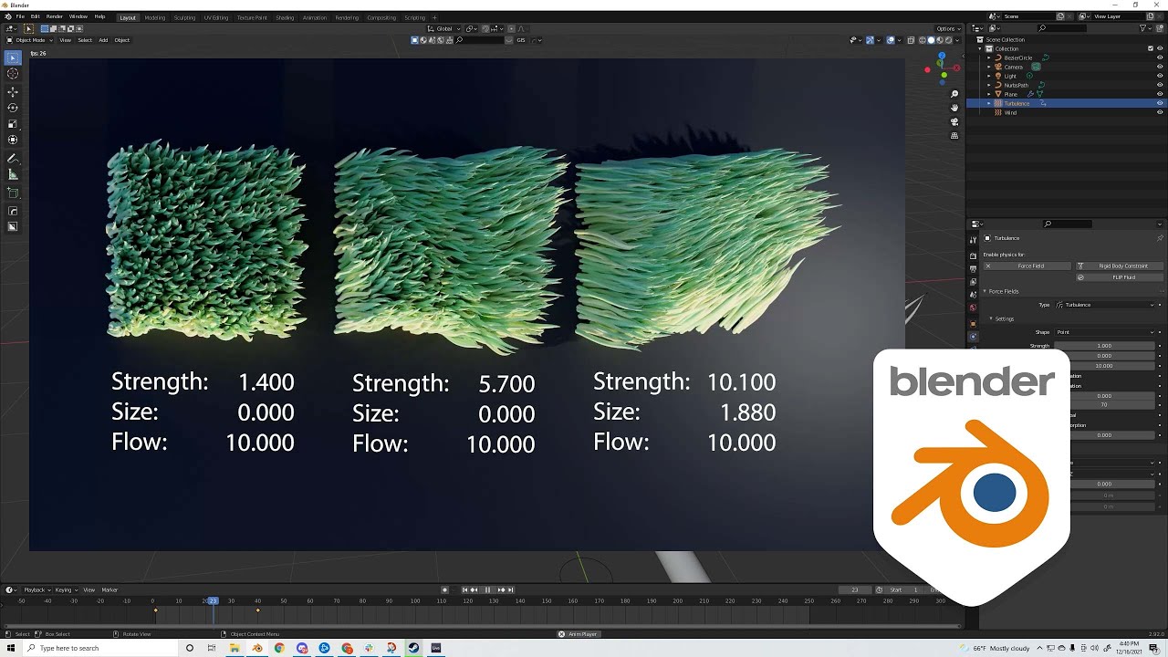This screenshot has height=657, width=1168.
Task: Select the Move tool
Action: pyautogui.click(x=13, y=92)
